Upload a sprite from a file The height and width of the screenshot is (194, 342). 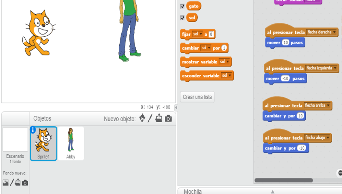[x=159, y=118]
